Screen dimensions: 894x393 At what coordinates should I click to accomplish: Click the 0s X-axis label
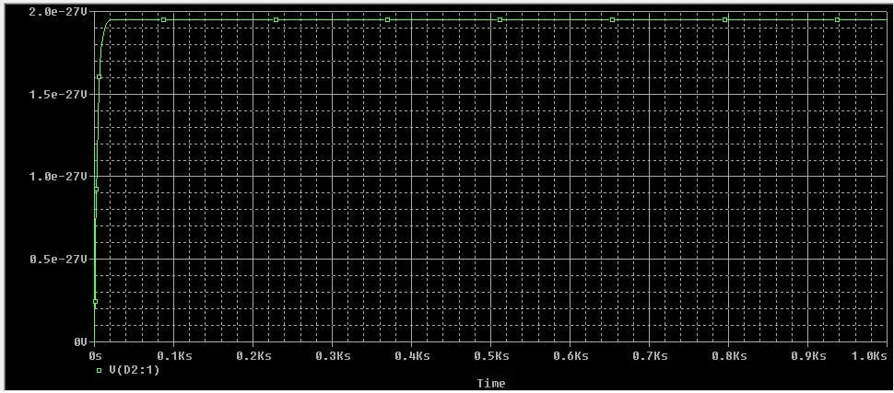coord(95,355)
